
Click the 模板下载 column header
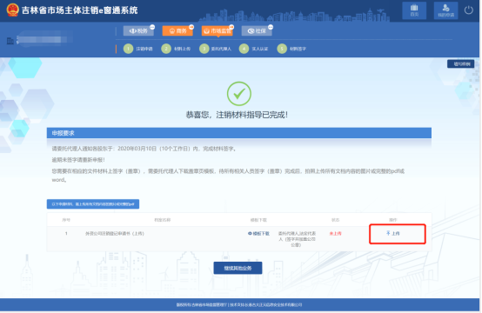pos(258,220)
